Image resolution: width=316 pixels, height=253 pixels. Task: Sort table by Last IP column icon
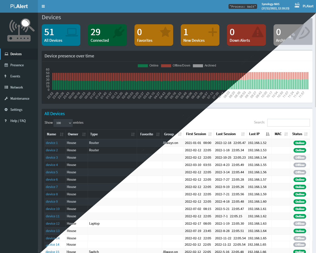268,134
